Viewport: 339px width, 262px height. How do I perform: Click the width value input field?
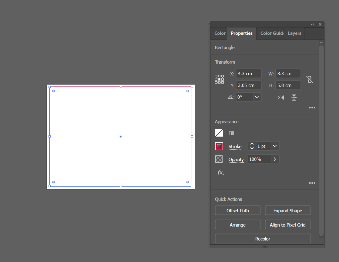(x=287, y=73)
